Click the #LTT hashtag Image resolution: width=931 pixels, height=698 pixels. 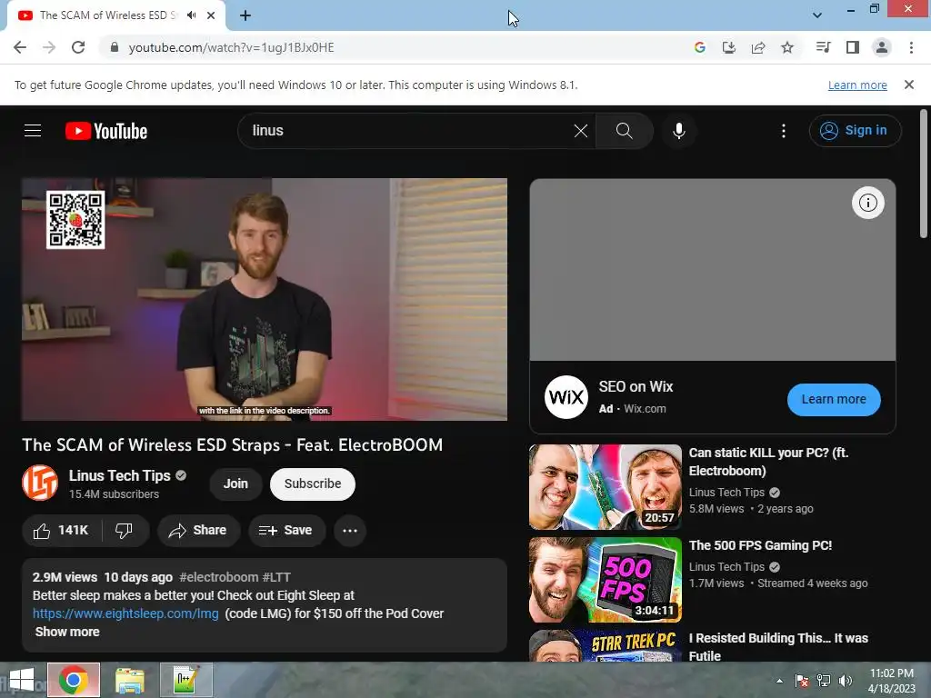pyautogui.click(x=276, y=577)
